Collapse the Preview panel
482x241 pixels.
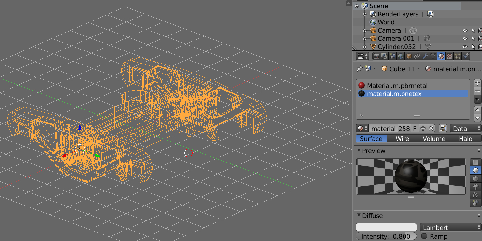pyautogui.click(x=359, y=150)
